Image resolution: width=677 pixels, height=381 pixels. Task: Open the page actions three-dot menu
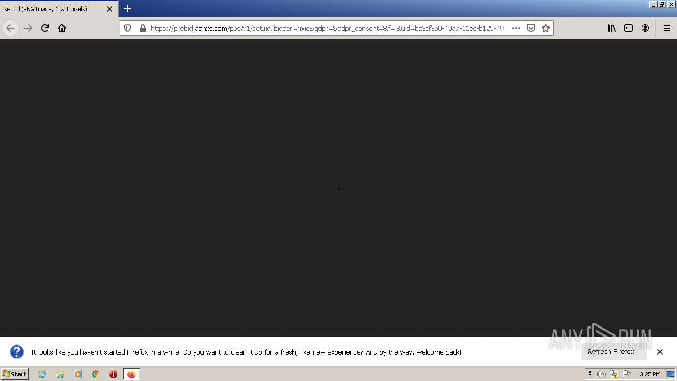point(516,28)
